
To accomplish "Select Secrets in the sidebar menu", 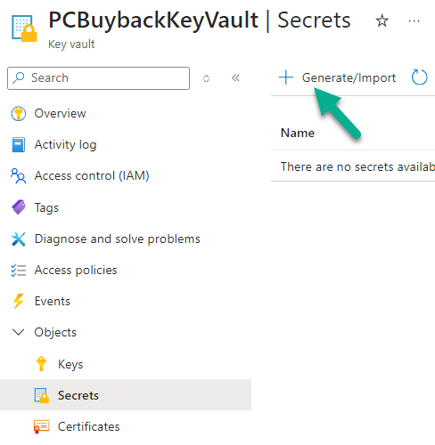I will pyautogui.click(x=126, y=395).
